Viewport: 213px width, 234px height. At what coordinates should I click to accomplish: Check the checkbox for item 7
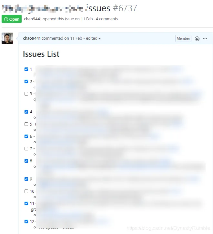point(26,149)
